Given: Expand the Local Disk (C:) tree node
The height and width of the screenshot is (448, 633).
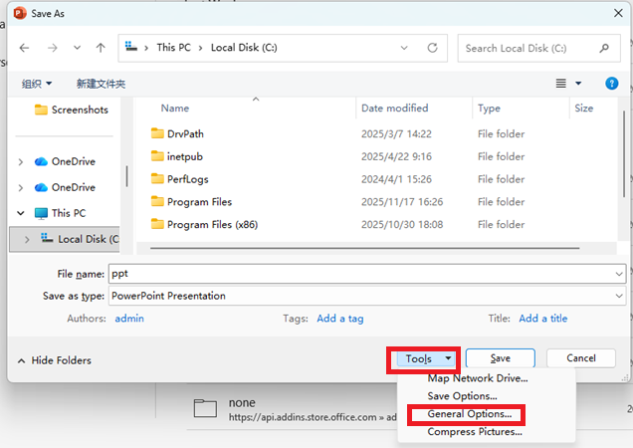Looking at the screenshot, I should point(27,240).
